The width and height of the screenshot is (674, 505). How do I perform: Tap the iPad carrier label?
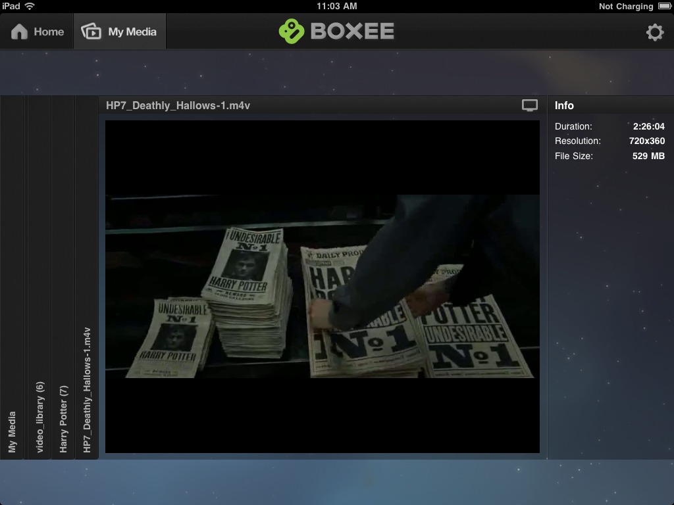tap(11, 6)
